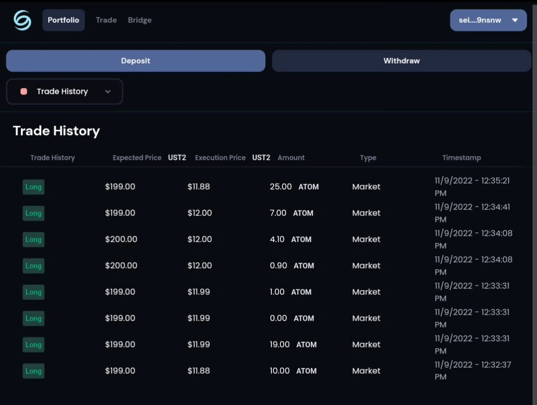The image size is (537, 405).
Task: Click the Long badge for 0.00 ATOM trade
Action: point(33,319)
